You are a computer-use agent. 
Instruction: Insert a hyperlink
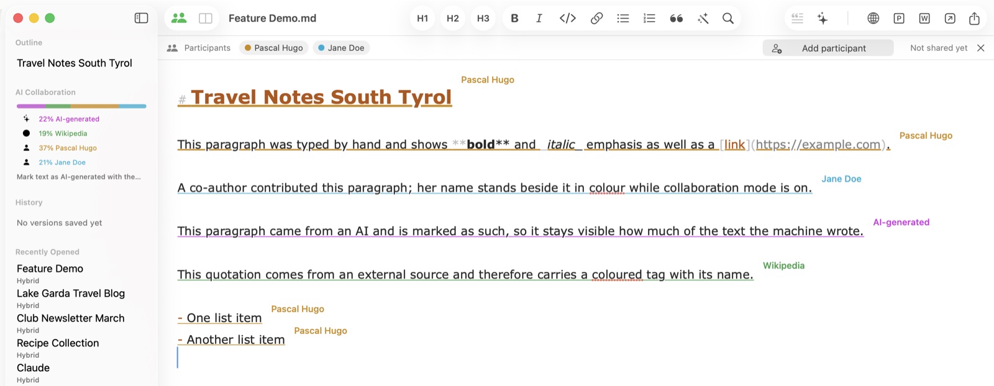coord(596,19)
